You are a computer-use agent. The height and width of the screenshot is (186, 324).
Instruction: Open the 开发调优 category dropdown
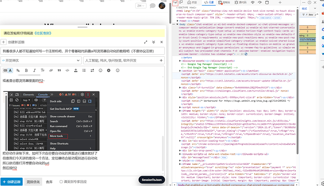(x=41, y=60)
